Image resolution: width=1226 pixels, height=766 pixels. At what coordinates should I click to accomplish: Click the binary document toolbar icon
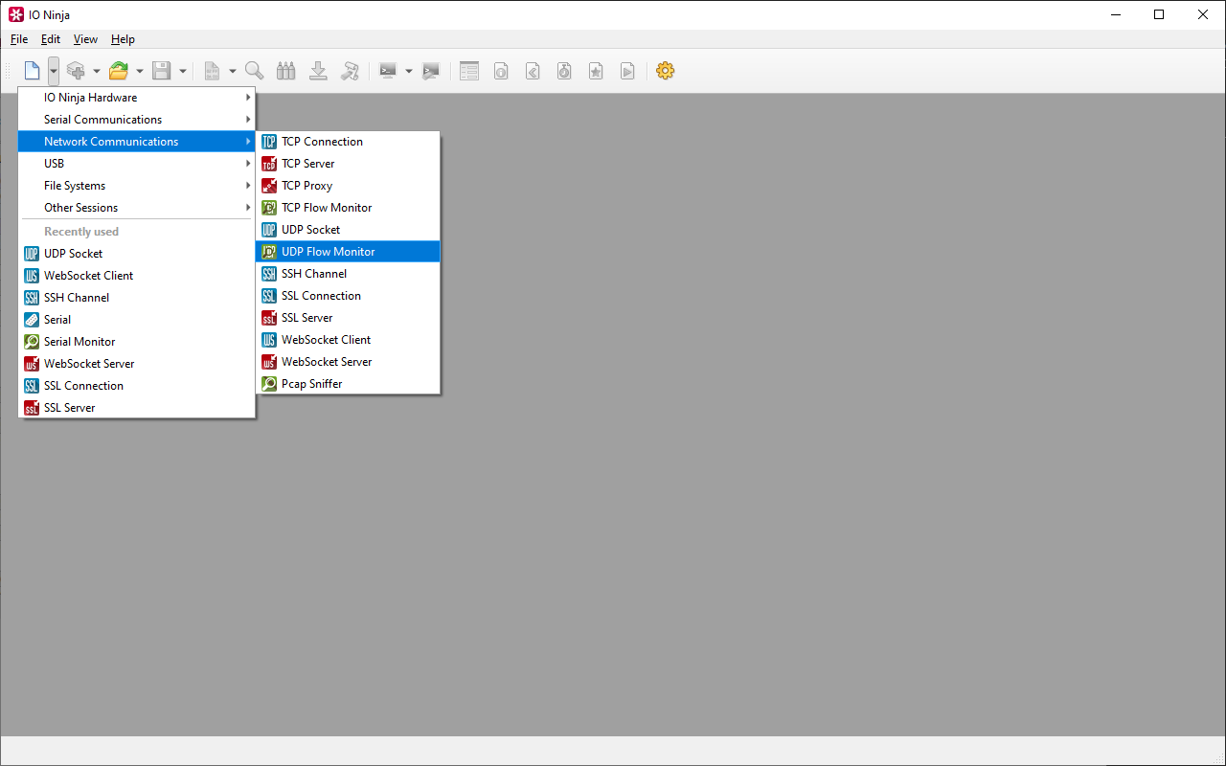212,71
